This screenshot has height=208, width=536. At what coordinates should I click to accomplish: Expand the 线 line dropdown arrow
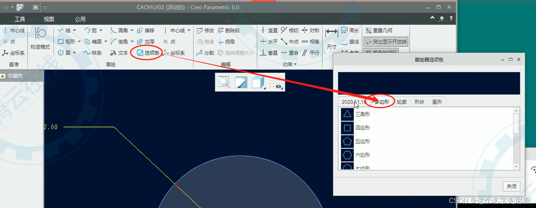74,30
